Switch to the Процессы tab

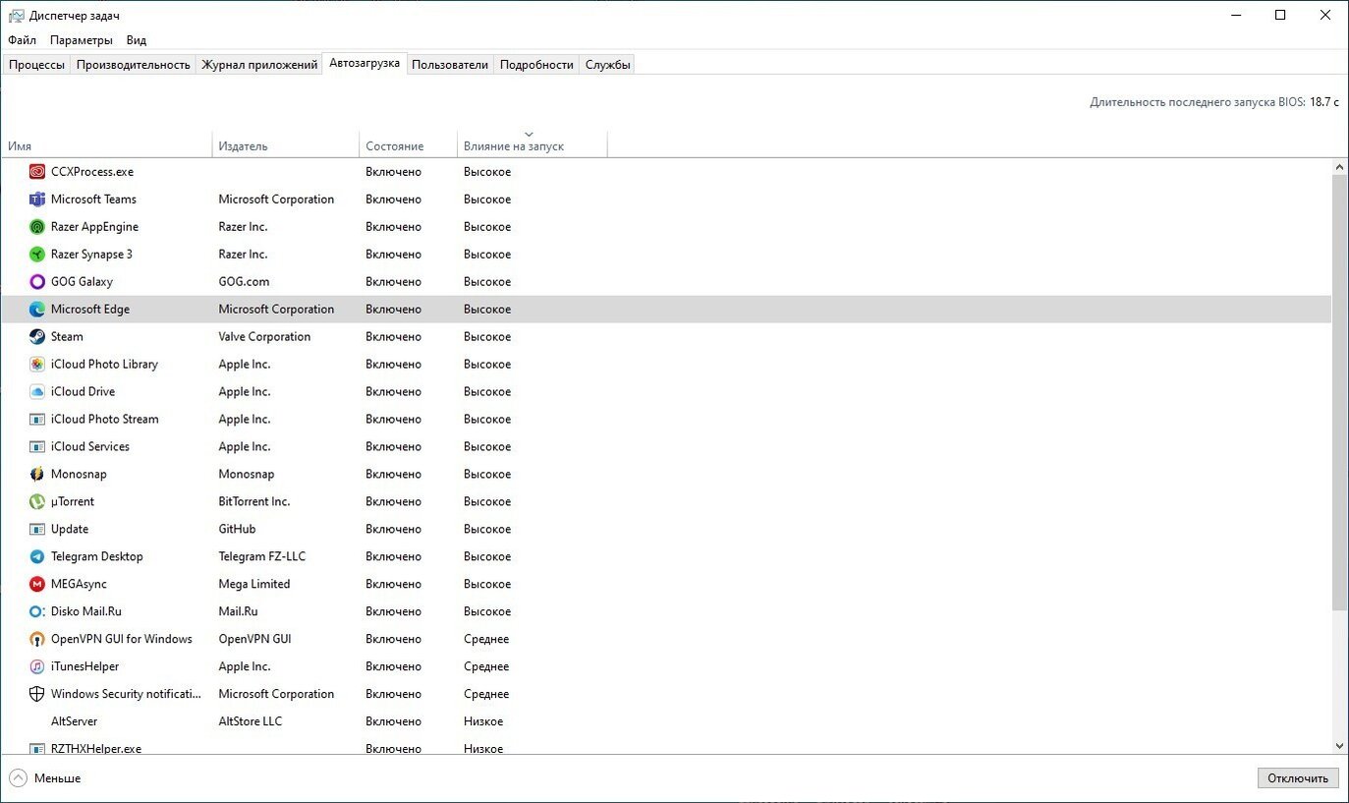pos(36,65)
